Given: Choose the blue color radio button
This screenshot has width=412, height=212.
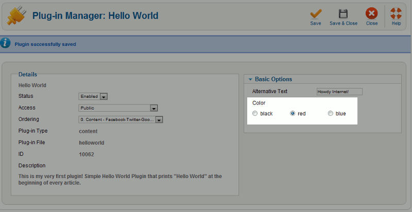Looking at the screenshot, I should coord(331,113).
